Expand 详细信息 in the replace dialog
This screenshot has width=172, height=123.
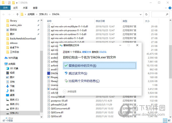[70, 92]
